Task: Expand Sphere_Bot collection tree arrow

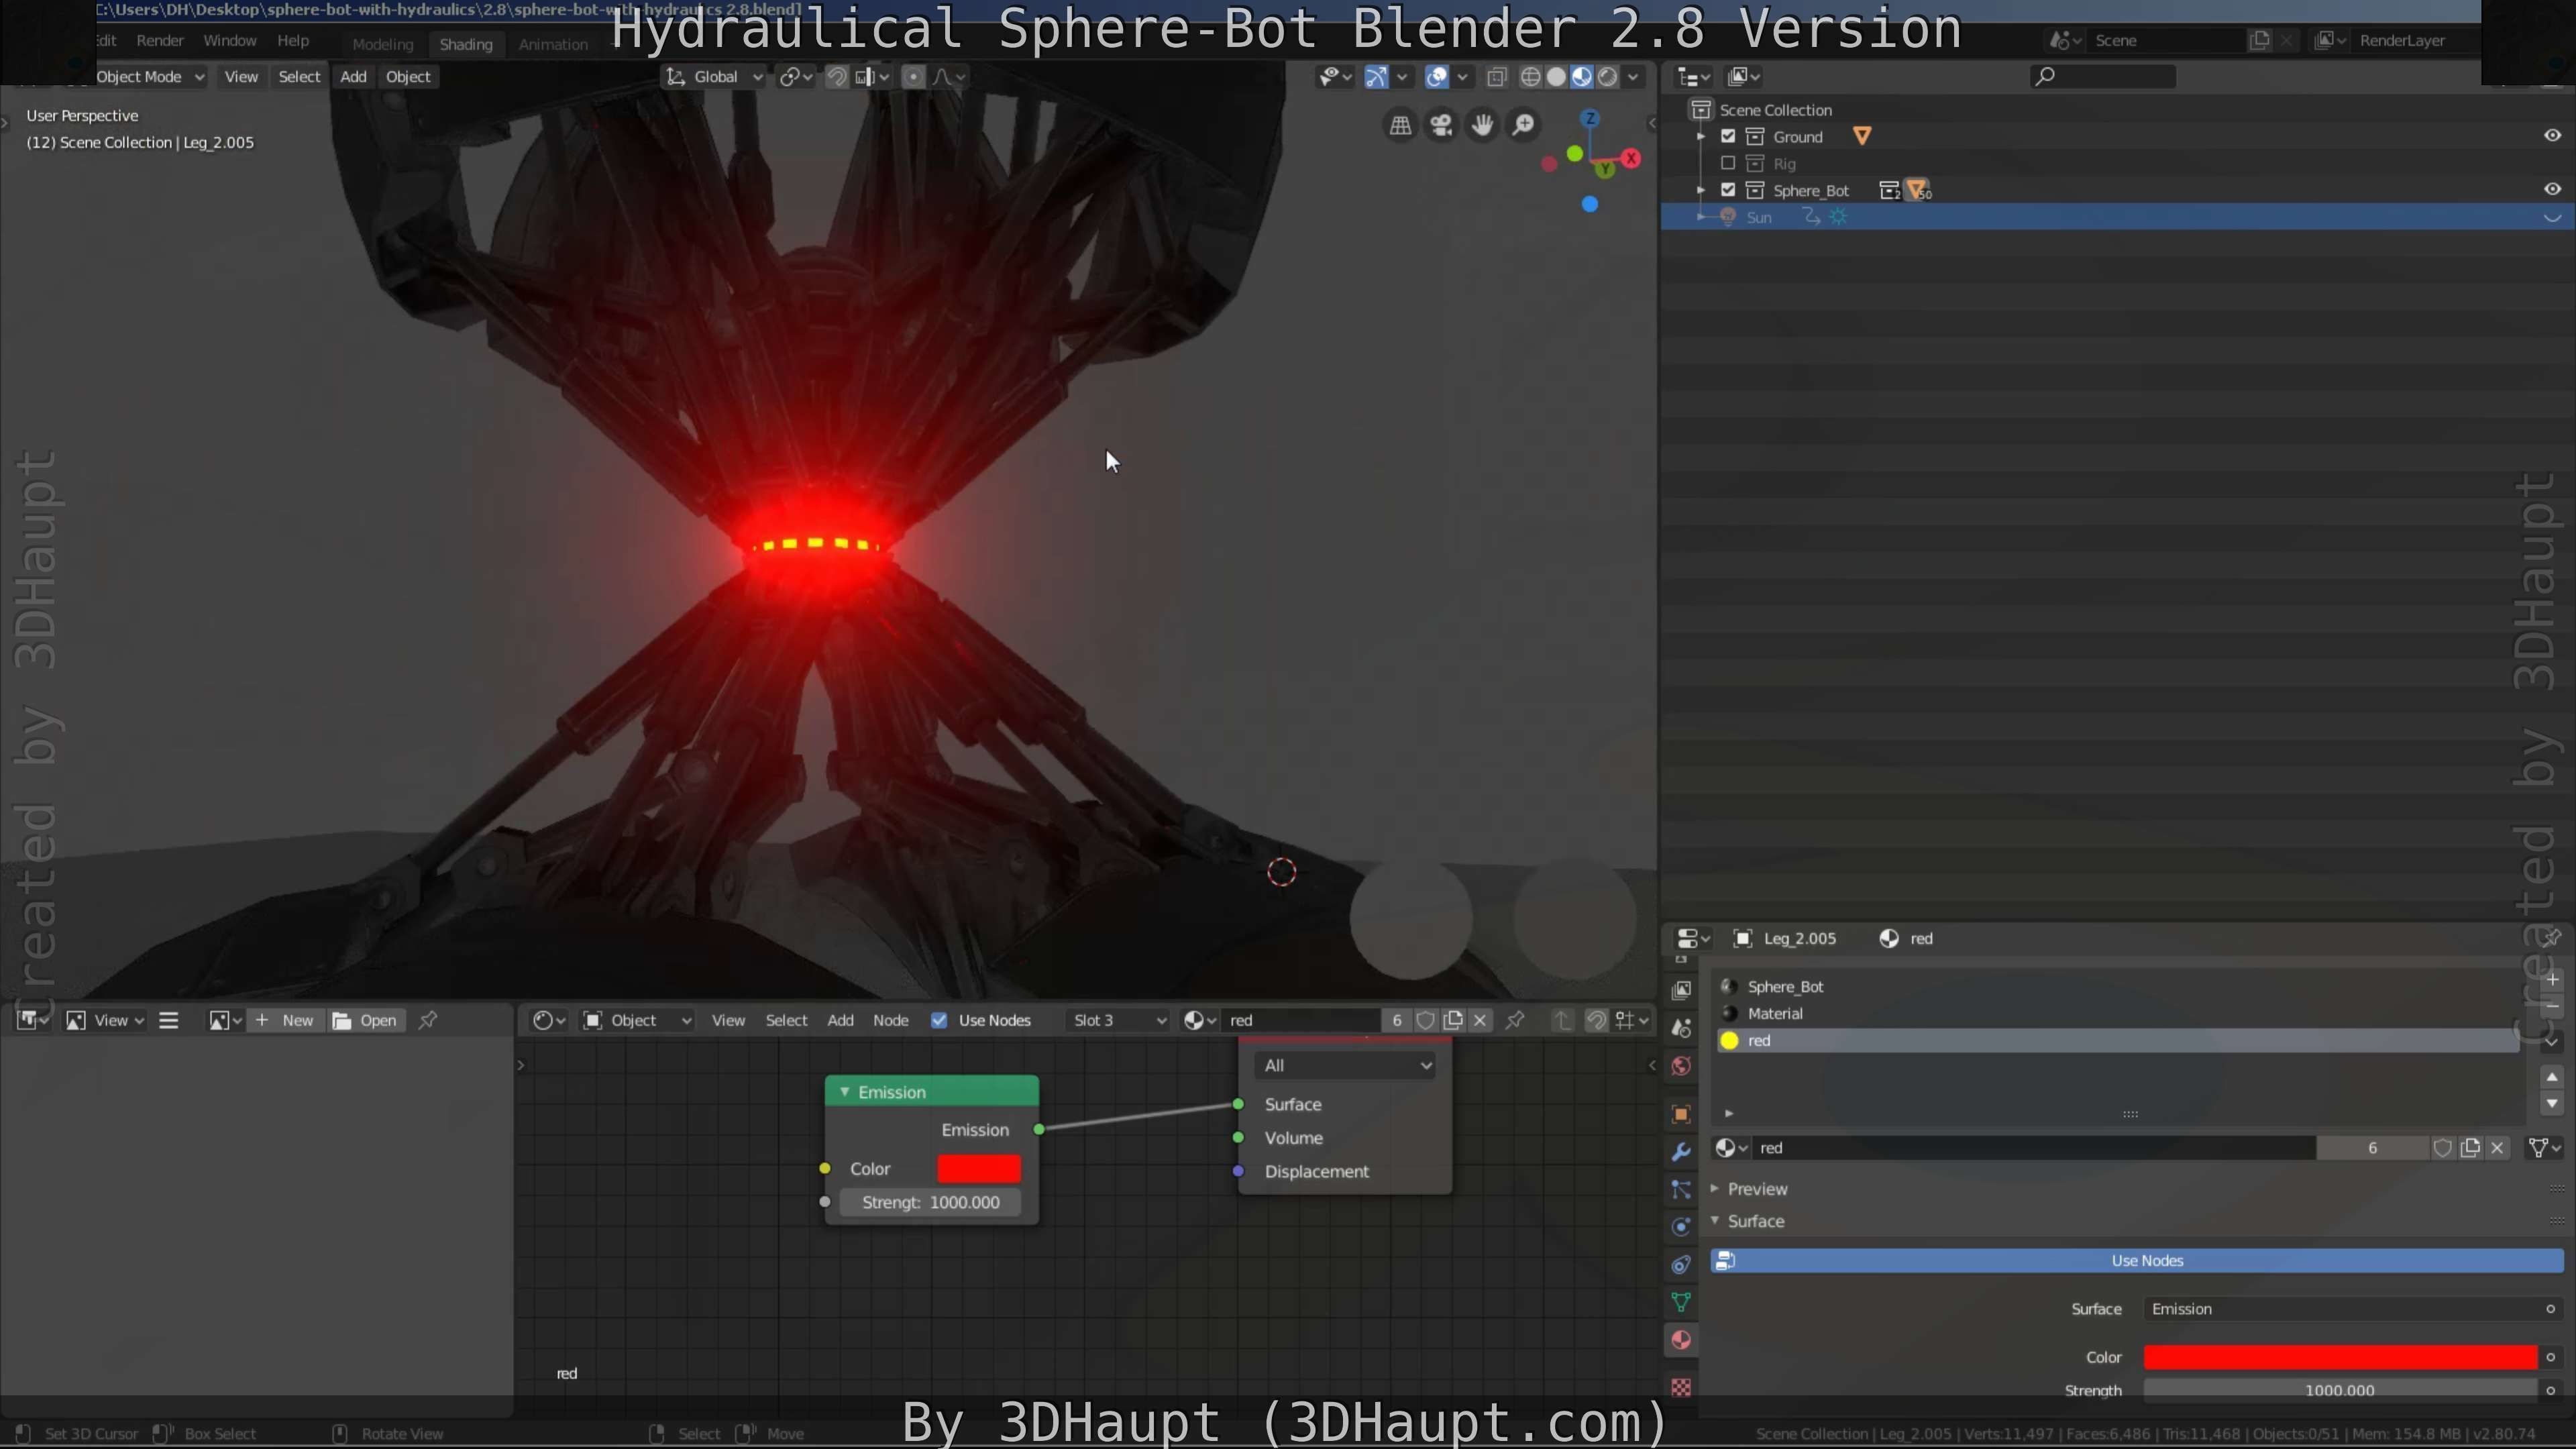Action: tap(1701, 190)
